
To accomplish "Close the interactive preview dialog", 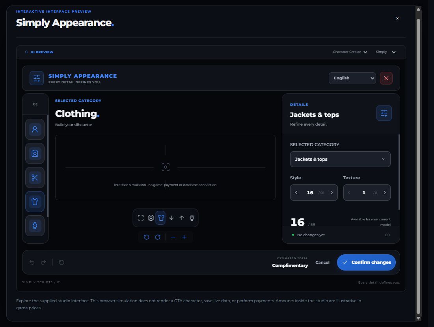I will tap(397, 19).
